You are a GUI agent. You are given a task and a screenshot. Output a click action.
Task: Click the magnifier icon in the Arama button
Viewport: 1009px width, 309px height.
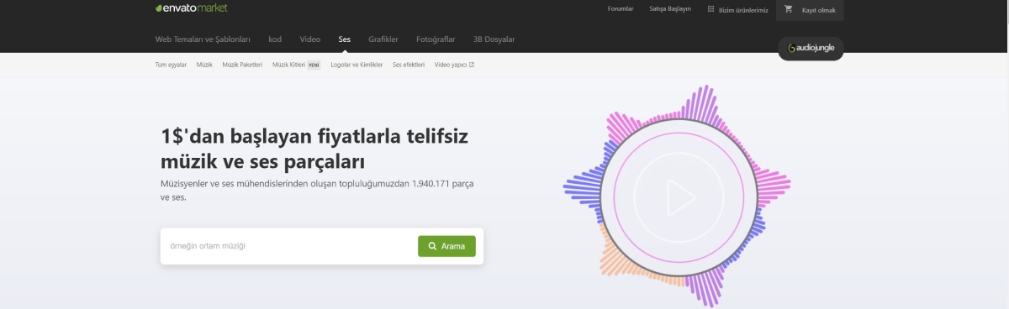click(432, 246)
